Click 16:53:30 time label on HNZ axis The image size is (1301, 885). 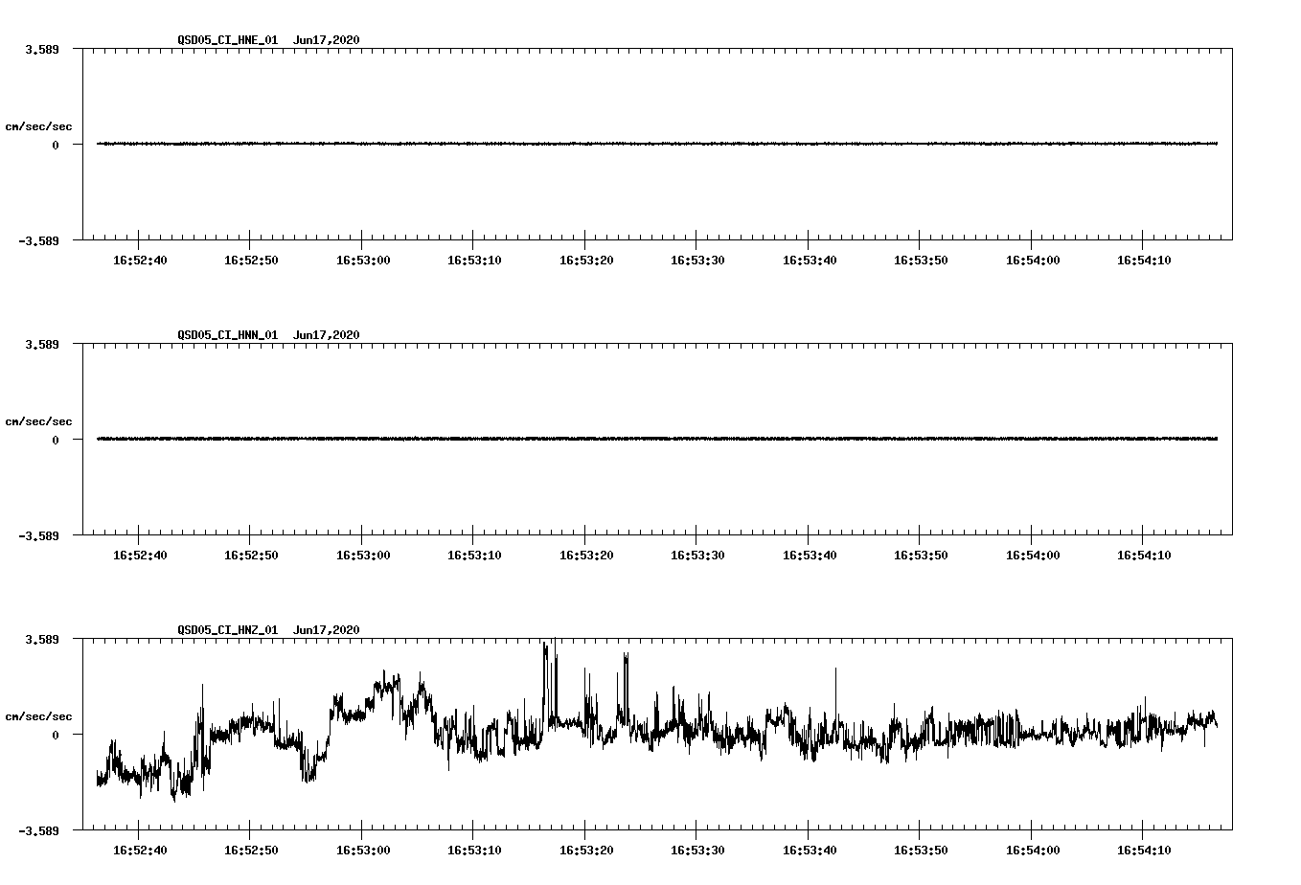(697, 851)
